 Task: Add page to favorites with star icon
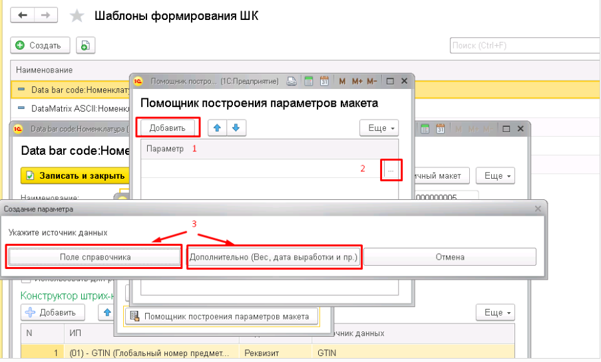(77, 16)
